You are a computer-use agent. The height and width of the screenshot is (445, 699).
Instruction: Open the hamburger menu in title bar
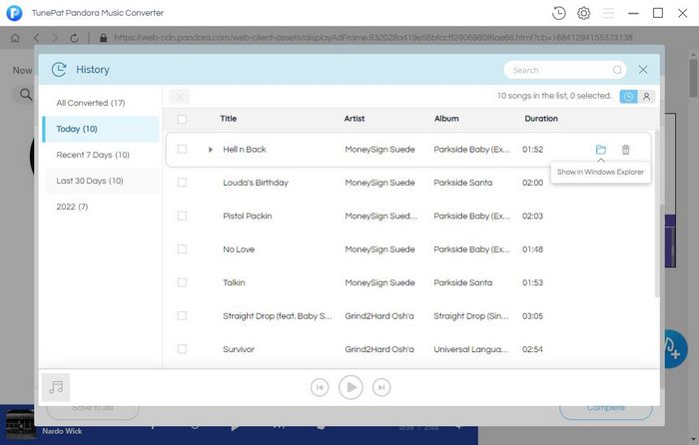(x=608, y=13)
